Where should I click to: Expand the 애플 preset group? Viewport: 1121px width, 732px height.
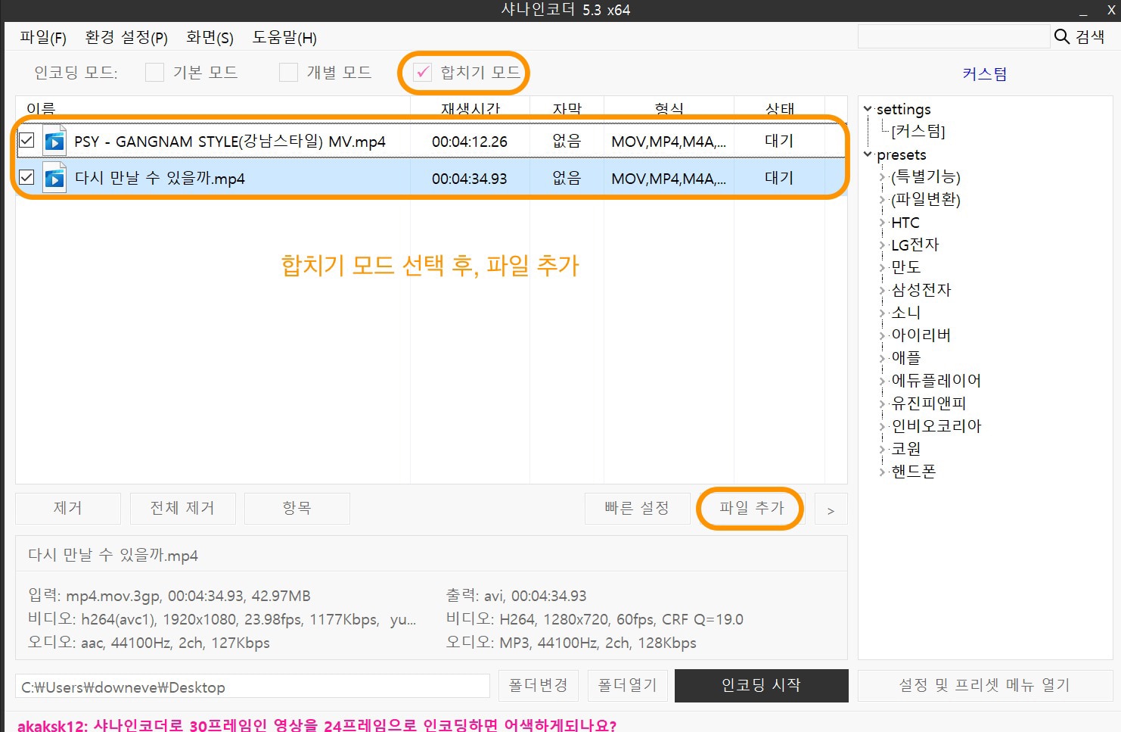[x=882, y=359]
